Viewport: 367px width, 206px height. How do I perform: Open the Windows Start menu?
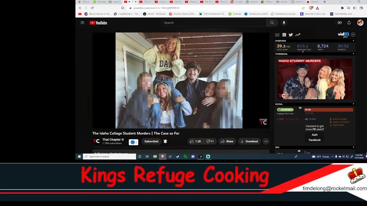tap(79, 157)
